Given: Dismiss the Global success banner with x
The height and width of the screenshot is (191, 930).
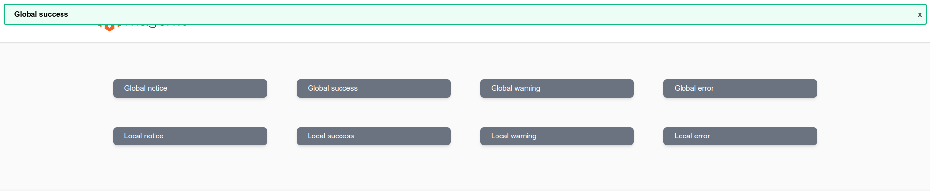Looking at the screenshot, I should click(919, 15).
